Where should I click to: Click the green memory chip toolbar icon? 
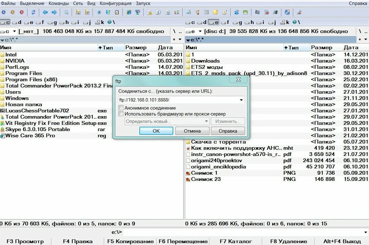pos(246,12)
